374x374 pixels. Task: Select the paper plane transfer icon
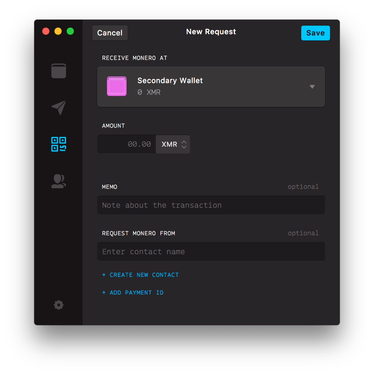(58, 108)
